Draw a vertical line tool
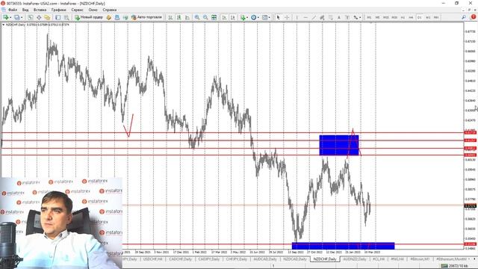Image resolution: width=478 pixels, height=269 pixels. coord(297,17)
